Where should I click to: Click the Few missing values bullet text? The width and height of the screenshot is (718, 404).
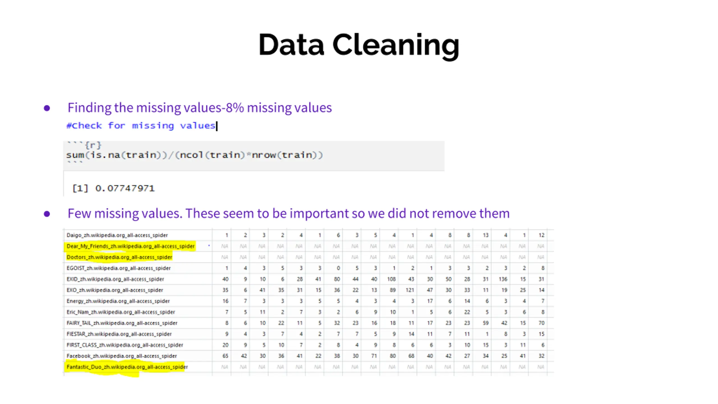pos(288,214)
